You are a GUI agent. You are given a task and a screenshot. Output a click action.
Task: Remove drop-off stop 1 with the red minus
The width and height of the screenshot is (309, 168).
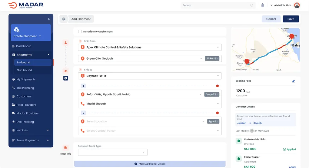click(217, 86)
